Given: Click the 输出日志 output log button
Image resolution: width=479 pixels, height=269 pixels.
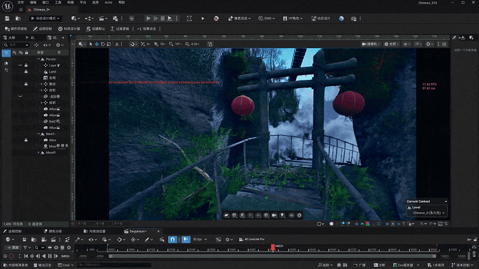Looking at the screenshot, I should pyautogui.click(x=43, y=265).
